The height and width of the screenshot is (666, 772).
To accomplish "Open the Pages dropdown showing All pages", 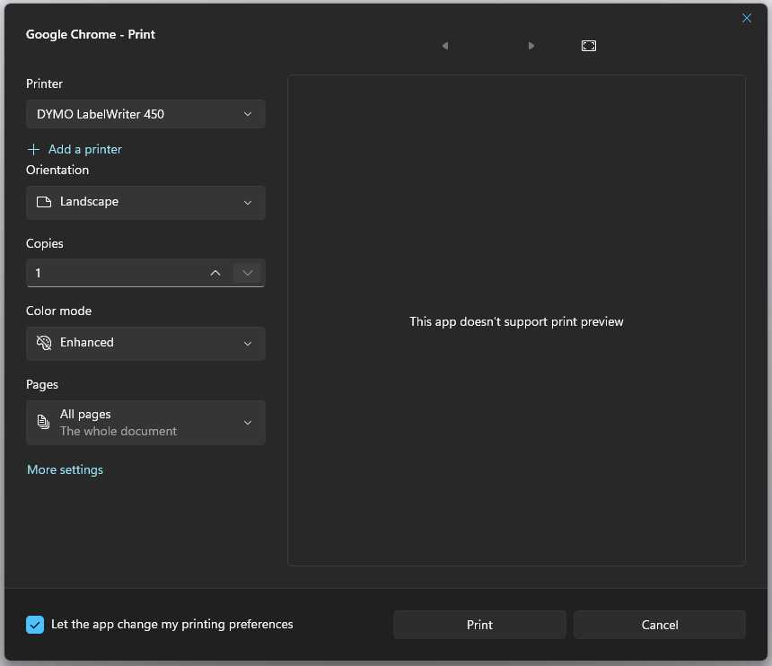I will (145, 423).
